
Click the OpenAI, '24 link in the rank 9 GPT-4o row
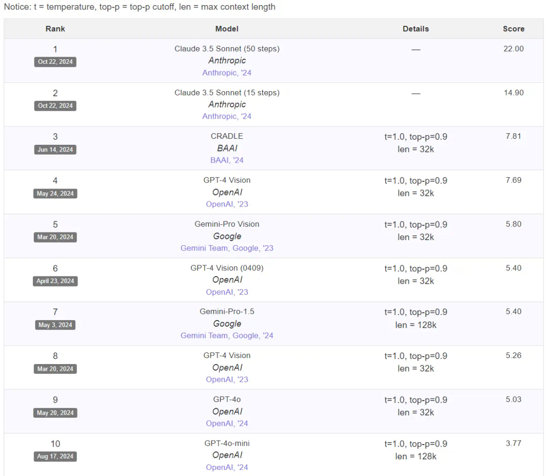tap(227, 423)
